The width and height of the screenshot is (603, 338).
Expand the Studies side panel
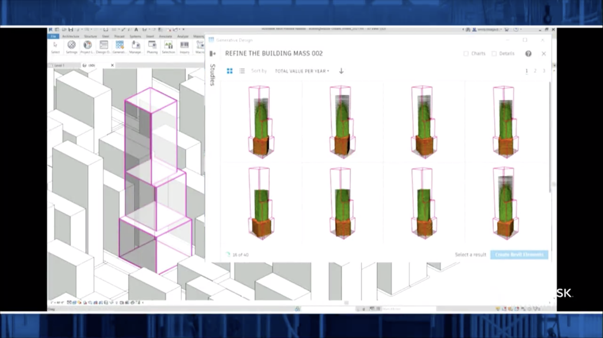point(213,54)
